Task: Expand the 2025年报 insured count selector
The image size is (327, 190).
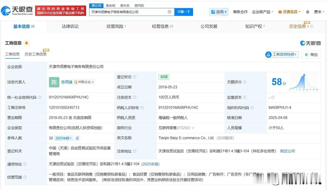Action: point(64,138)
